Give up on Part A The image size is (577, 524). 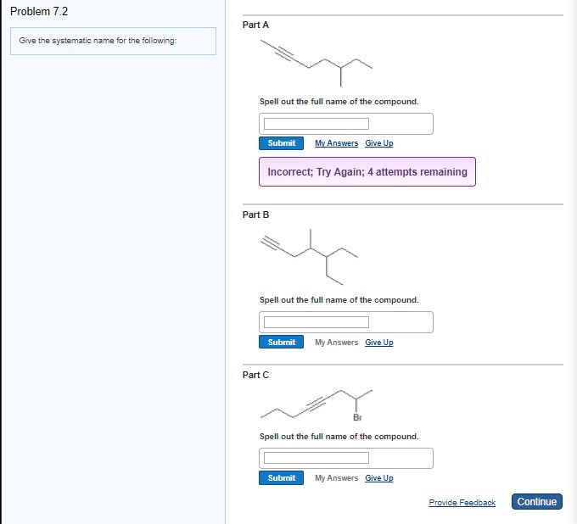(378, 143)
